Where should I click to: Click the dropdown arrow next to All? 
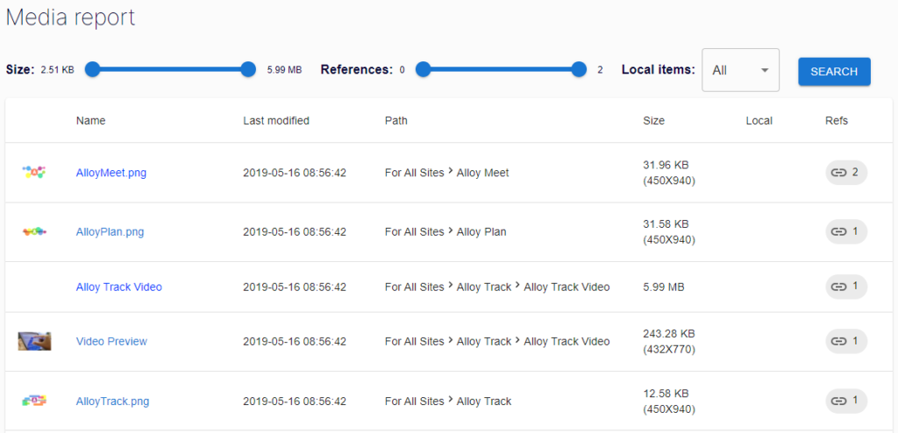(764, 70)
